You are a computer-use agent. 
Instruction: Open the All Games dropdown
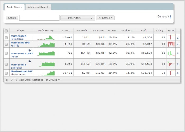click(x=105, y=18)
